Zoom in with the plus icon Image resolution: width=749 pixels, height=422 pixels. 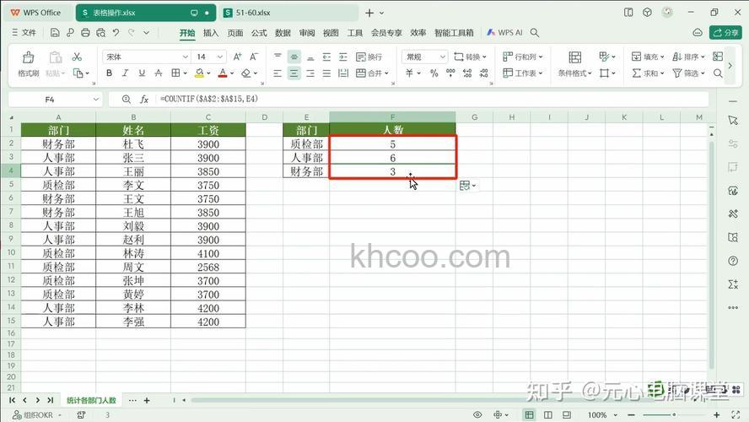coord(716,415)
